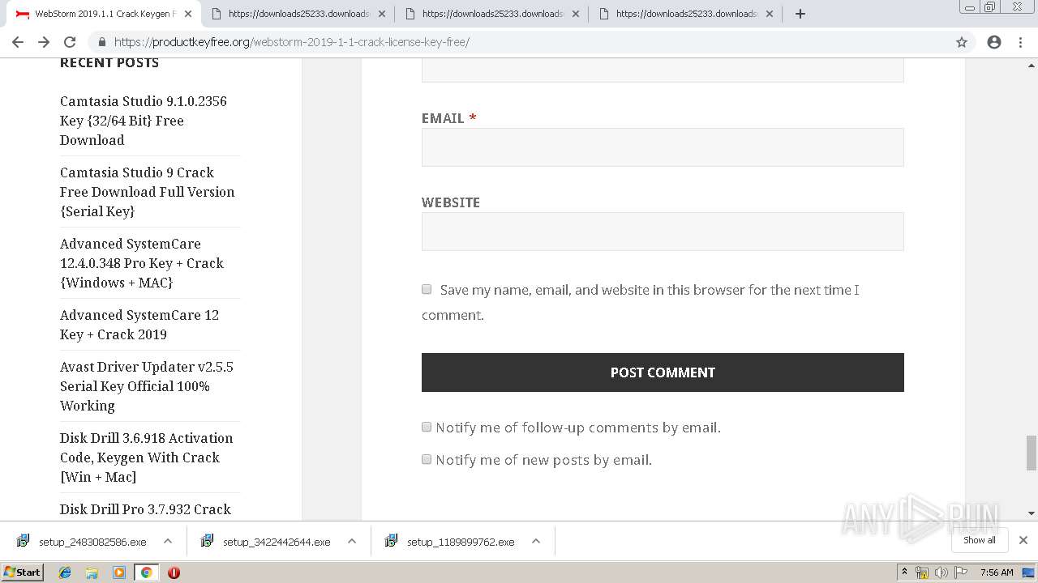1038x583 pixels.
Task: Click the taskbar clock 7:56 AM
Action: (x=997, y=572)
